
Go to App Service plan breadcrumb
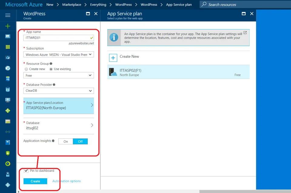coord(179,5)
